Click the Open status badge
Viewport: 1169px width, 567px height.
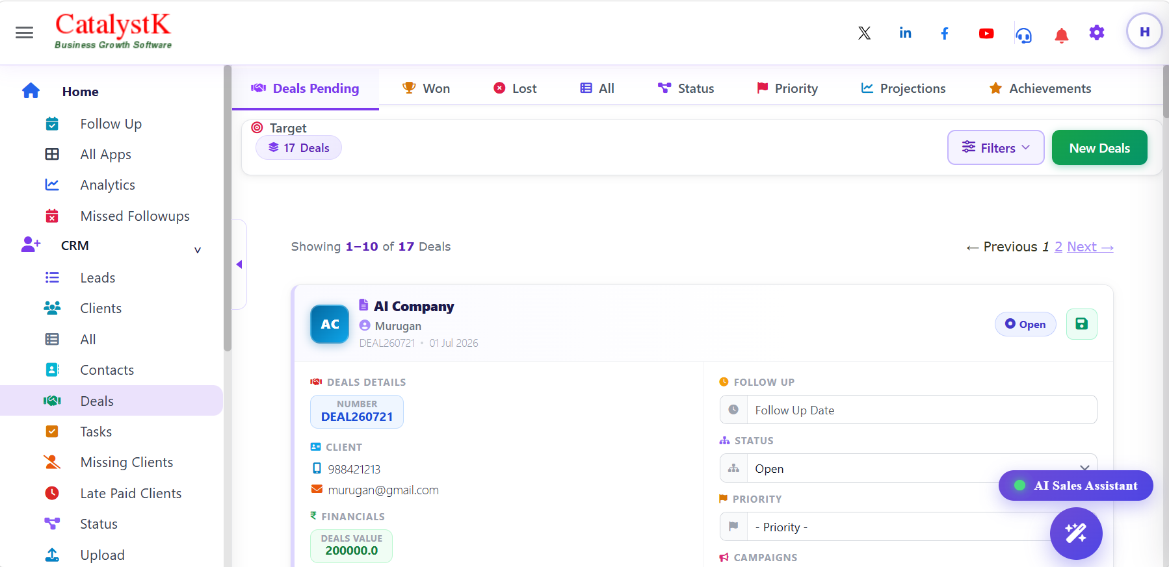[x=1025, y=324]
